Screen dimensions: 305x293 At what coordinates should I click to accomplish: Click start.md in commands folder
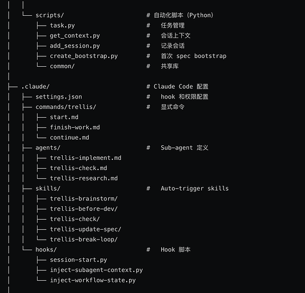click(64, 117)
